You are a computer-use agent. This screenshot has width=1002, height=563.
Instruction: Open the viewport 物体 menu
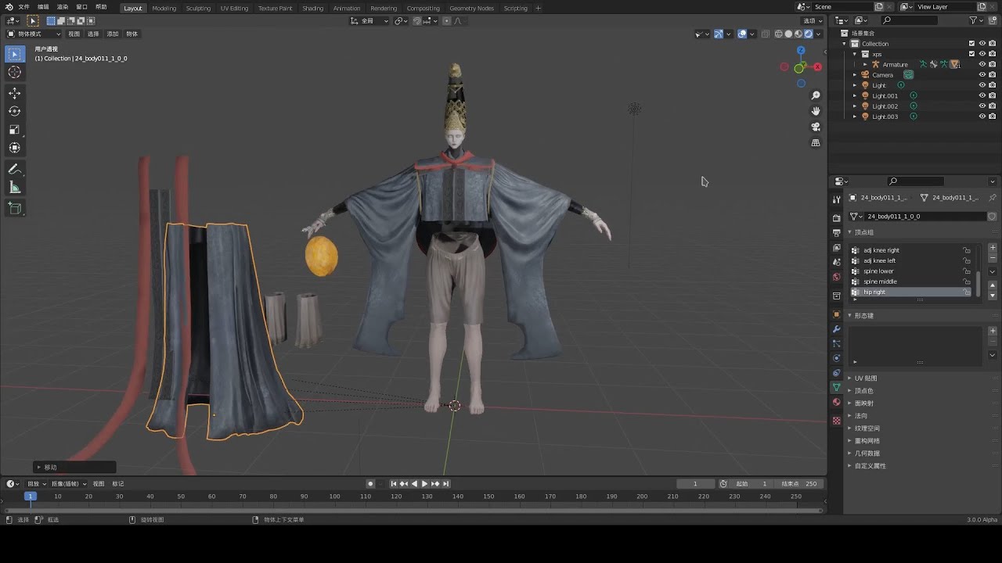(132, 34)
